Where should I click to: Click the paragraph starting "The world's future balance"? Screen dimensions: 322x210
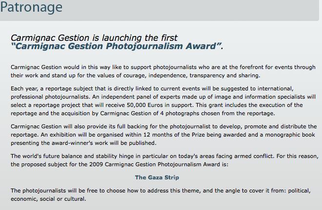(164, 160)
